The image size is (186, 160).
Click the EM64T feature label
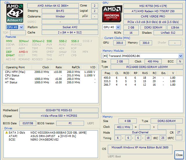click(x=10, y=55)
